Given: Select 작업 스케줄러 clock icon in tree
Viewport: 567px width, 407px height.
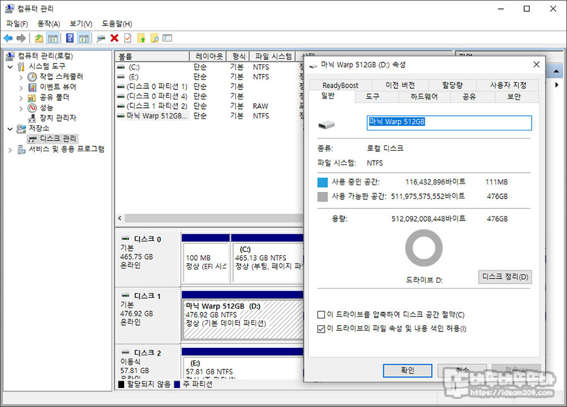Looking at the screenshot, I should (33, 77).
